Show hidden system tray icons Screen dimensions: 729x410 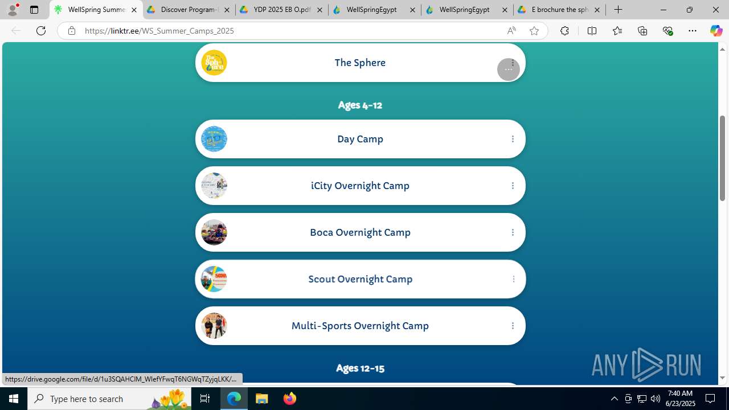pyautogui.click(x=614, y=399)
